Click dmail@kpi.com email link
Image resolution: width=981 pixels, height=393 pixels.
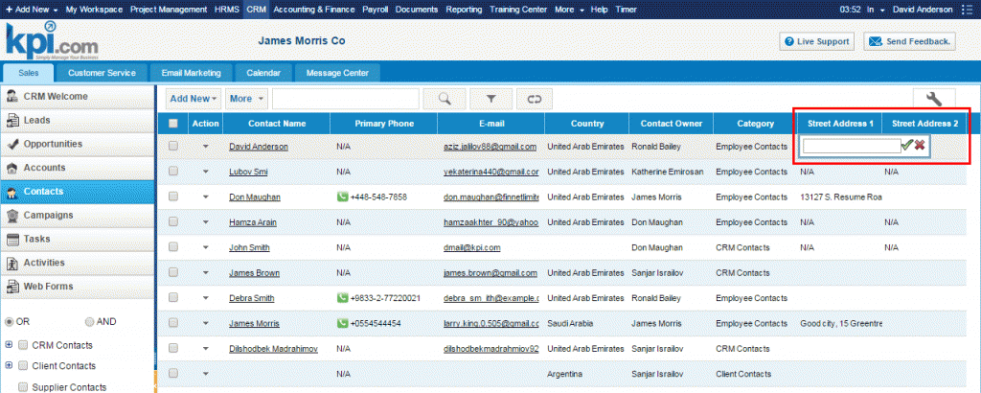[471, 247]
